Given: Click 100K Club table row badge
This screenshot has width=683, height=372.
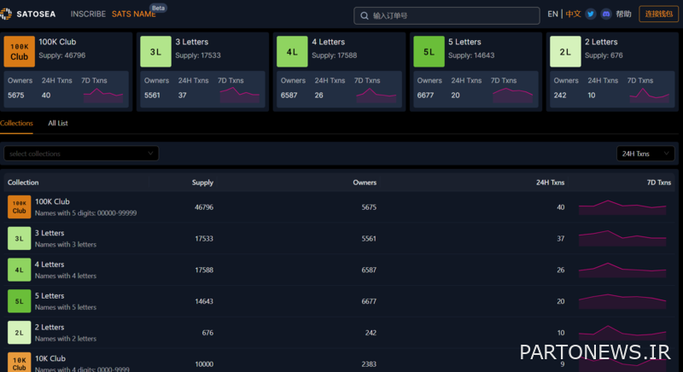Looking at the screenshot, I should click(19, 206).
